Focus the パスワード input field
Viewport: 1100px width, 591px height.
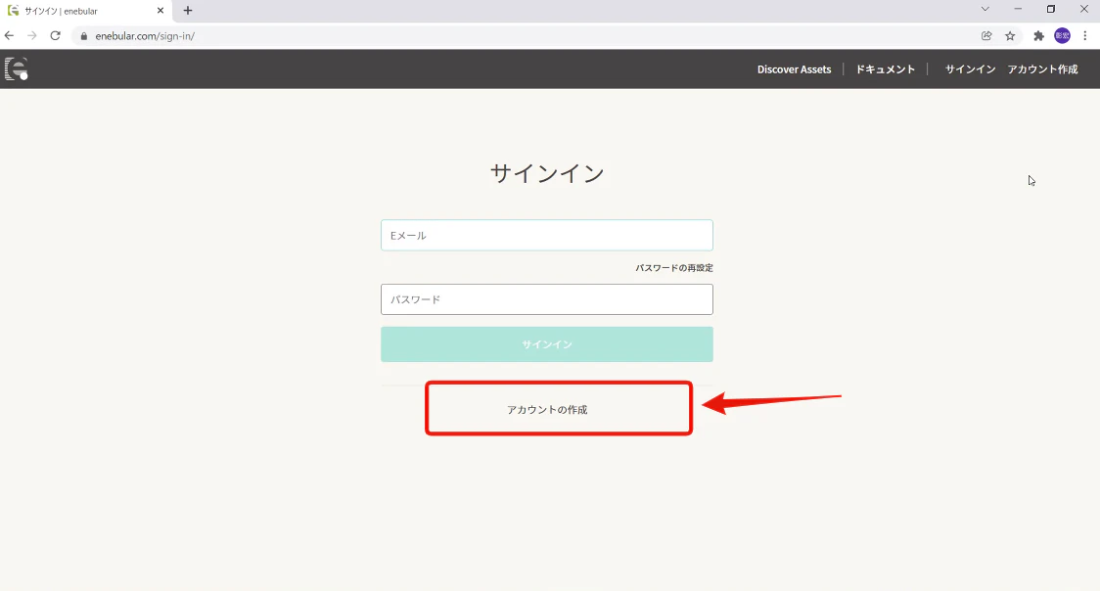(547, 299)
